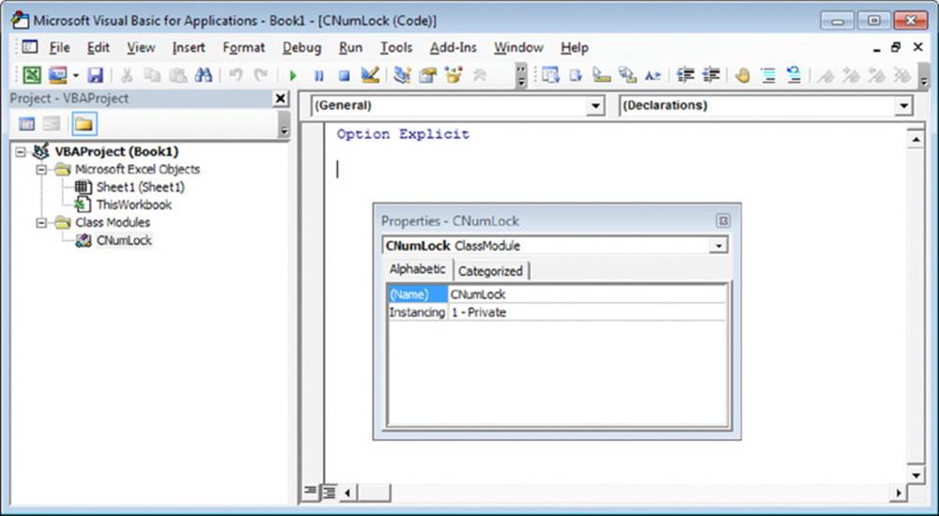Open the Format menu
This screenshot has width=939, height=516.
[244, 47]
